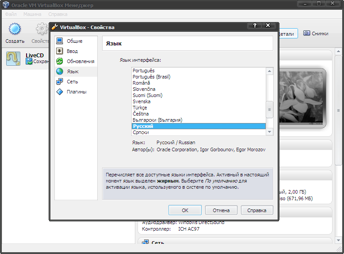This screenshot has width=344, height=254.
Task: Click the saved-state icon under LiveCD
Action: pyautogui.click(x=29, y=61)
